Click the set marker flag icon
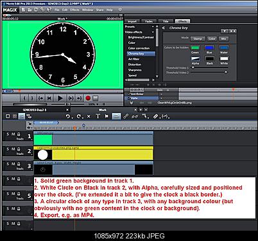258x241 pixels. tap(107, 116)
